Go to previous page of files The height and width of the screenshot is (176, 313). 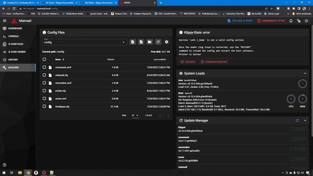(x=160, y=115)
